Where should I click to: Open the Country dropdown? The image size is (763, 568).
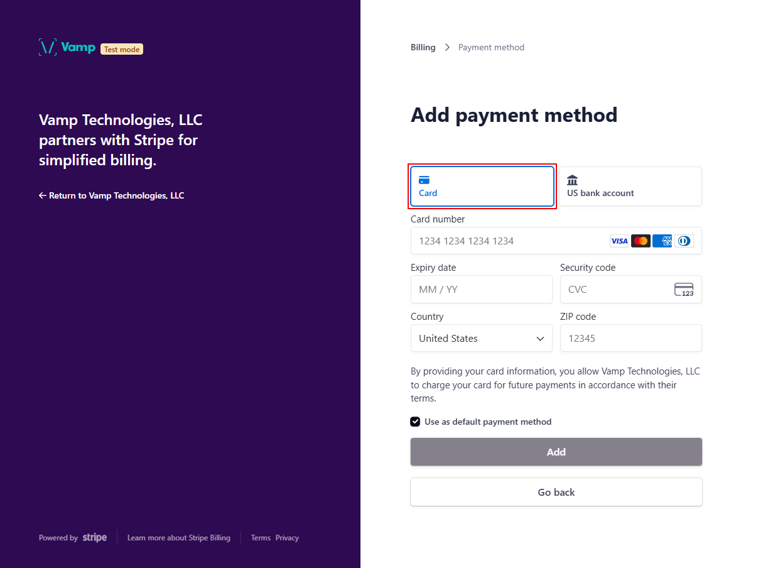click(482, 338)
